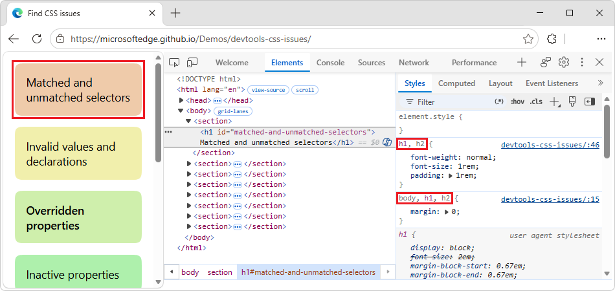Collapse the body element node
The image size is (615, 291).
181,111
